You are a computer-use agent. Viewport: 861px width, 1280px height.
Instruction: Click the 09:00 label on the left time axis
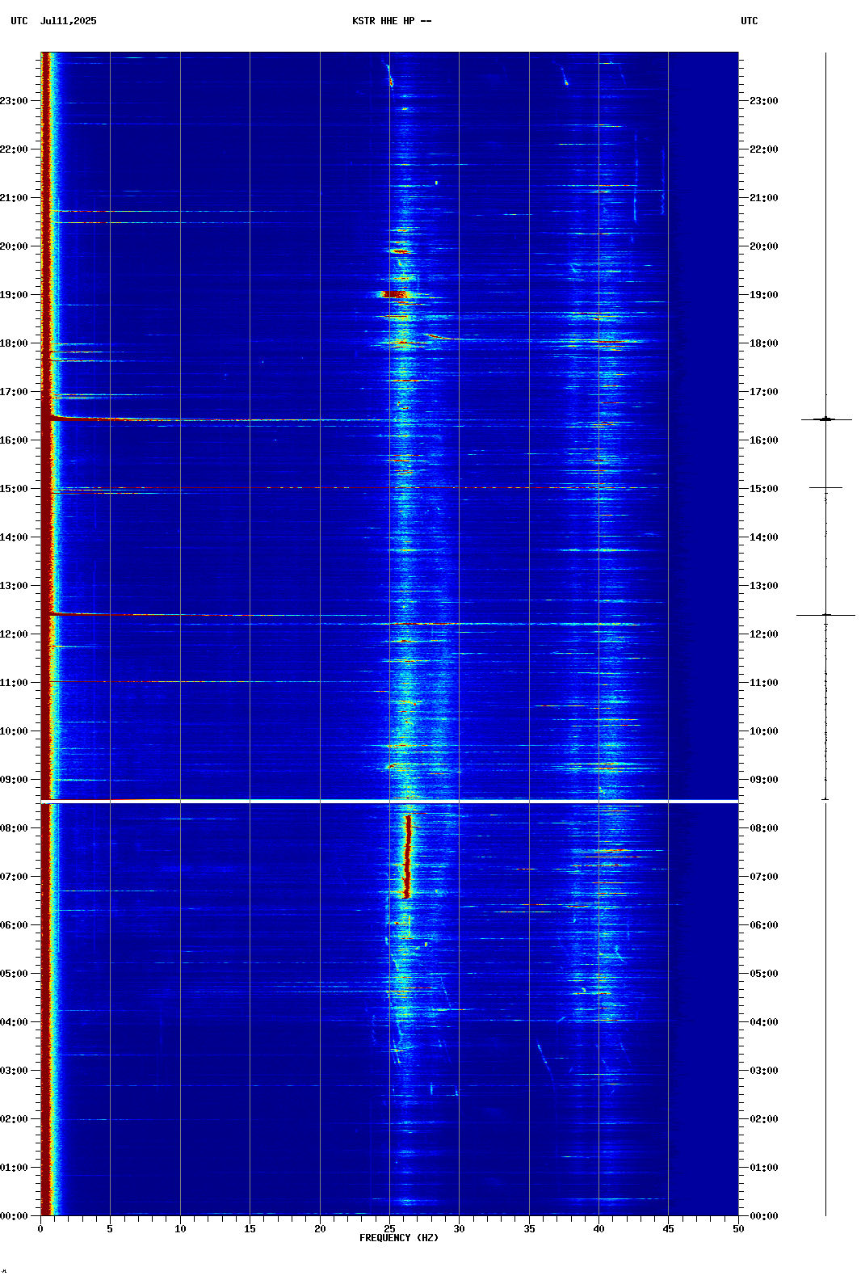[14, 780]
